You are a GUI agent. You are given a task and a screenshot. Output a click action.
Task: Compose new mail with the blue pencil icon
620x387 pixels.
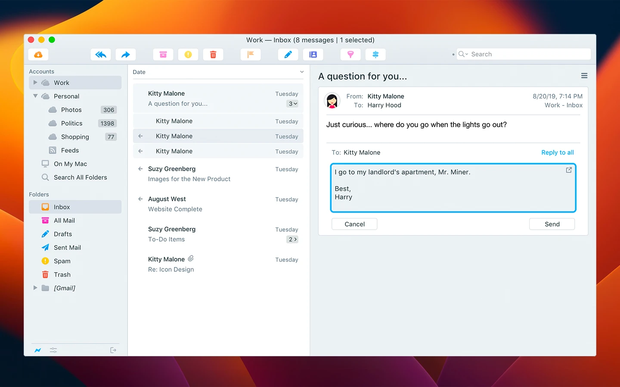pyautogui.click(x=288, y=55)
